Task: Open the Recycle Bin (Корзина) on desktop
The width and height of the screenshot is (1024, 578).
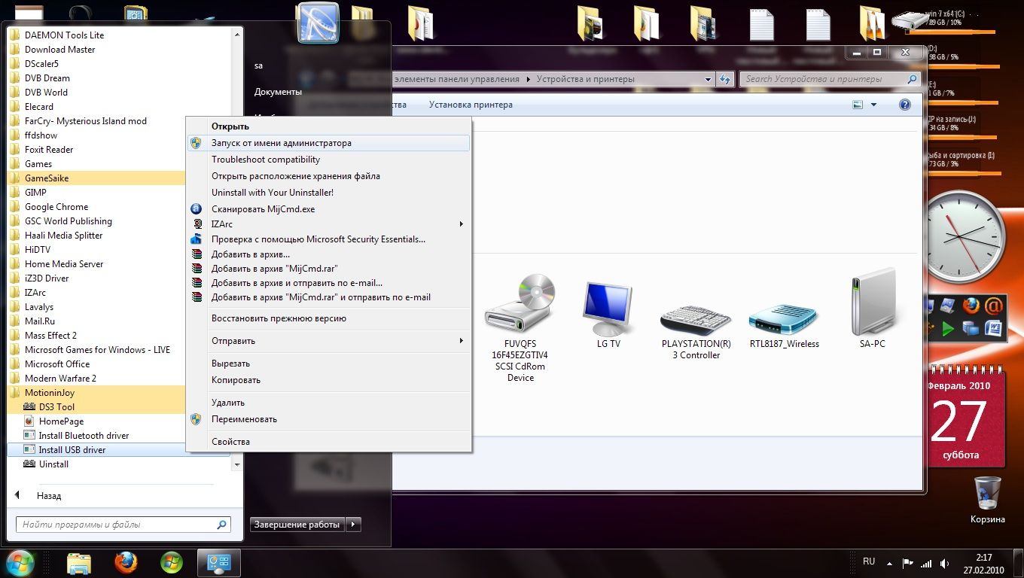Action: (x=987, y=494)
